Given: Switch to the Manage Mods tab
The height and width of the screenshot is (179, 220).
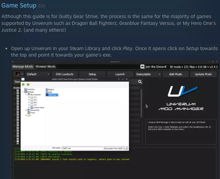Looking at the screenshot, I should (23, 66).
